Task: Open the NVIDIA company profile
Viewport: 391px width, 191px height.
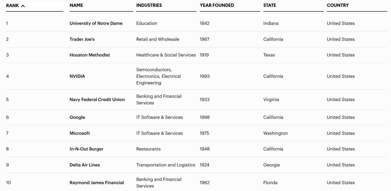Action: click(x=77, y=76)
